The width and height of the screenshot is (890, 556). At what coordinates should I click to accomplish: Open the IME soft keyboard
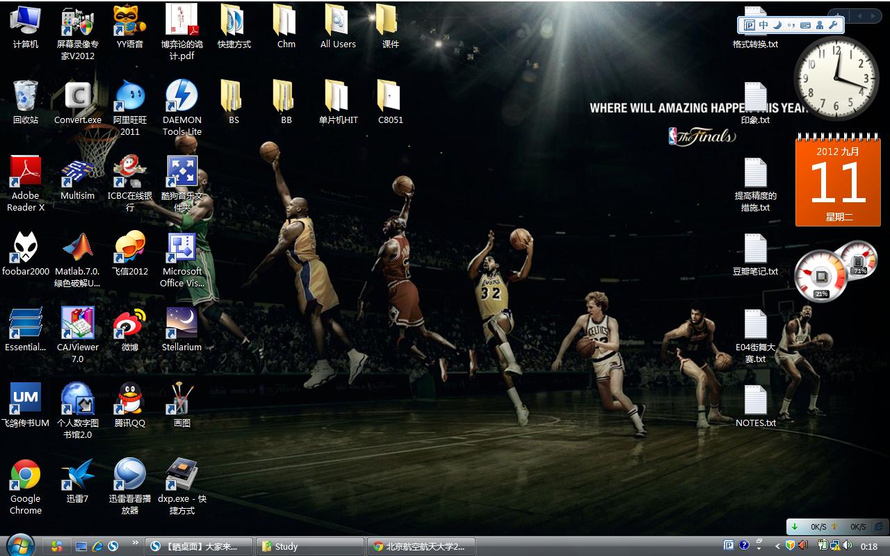tap(805, 25)
